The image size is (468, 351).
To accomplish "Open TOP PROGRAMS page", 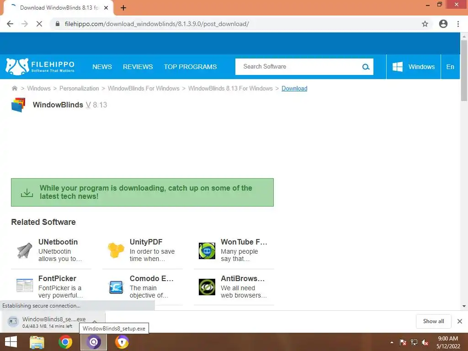I will click(x=190, y=67).
